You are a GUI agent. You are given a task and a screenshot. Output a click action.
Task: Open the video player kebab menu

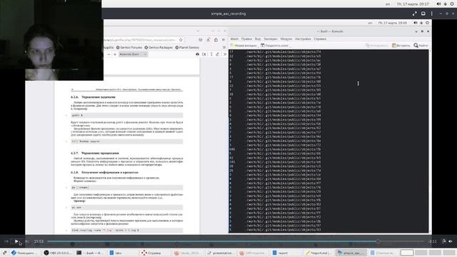pyautogui.click(x=431, y=14)
